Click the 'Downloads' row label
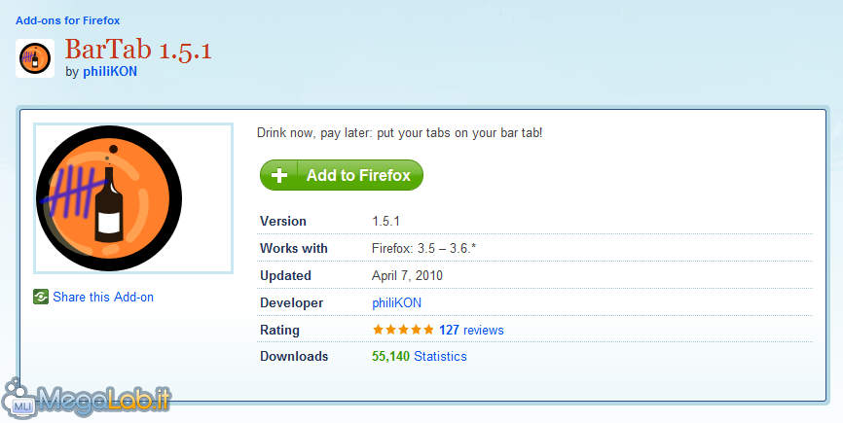843x423 pixels. 294,356
